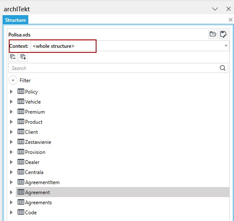Click the save-and-edit structure icon
The height and width of the screenshot is (221, 234).
[x=224, y=34]
